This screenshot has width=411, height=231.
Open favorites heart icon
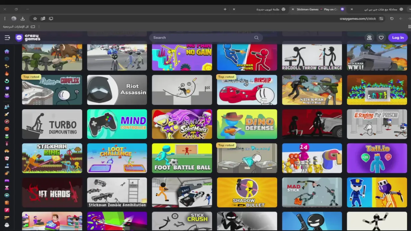pyautogui.click(x=381, y=38)
